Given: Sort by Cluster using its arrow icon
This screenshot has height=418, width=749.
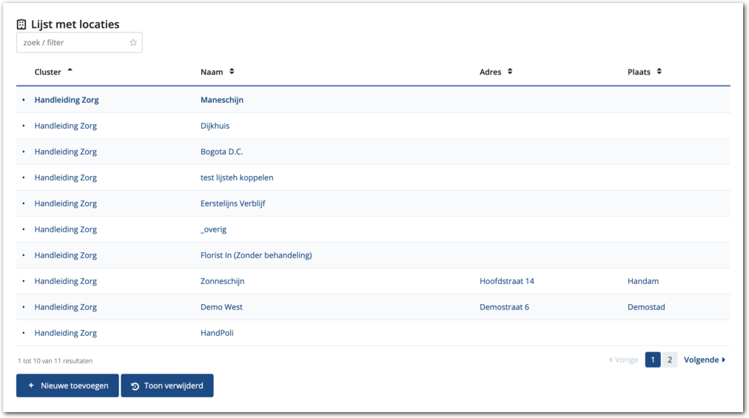Looking at the screenshot, I should click(70, 71).
